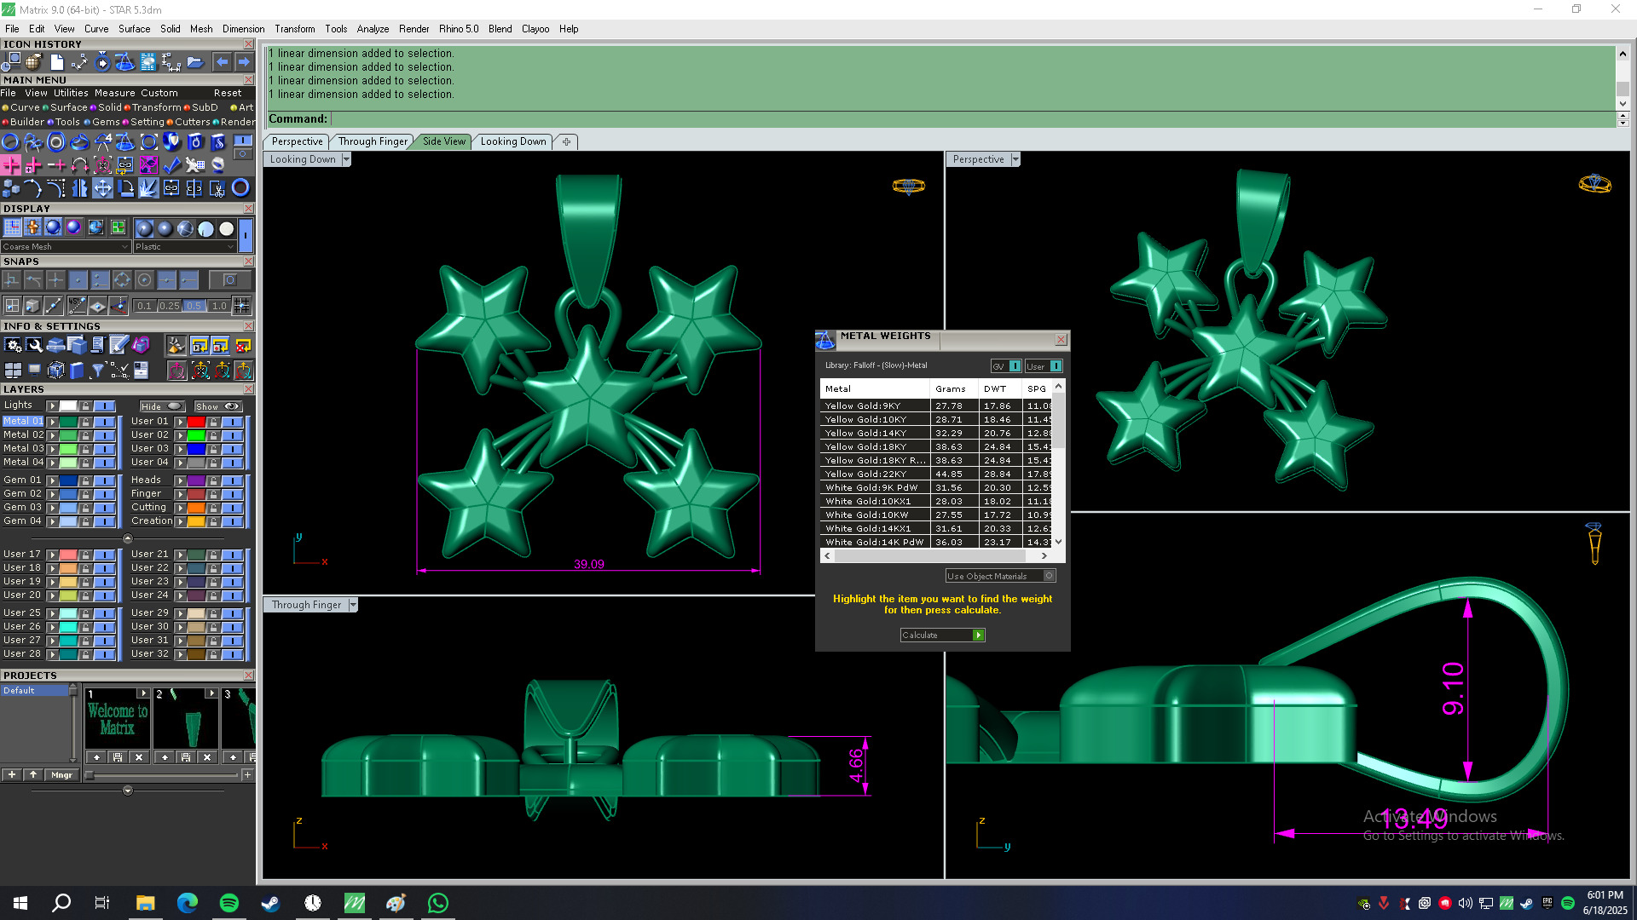Click the blue checkmark tool icon
1637x920 pixels.
coord(171,165)
